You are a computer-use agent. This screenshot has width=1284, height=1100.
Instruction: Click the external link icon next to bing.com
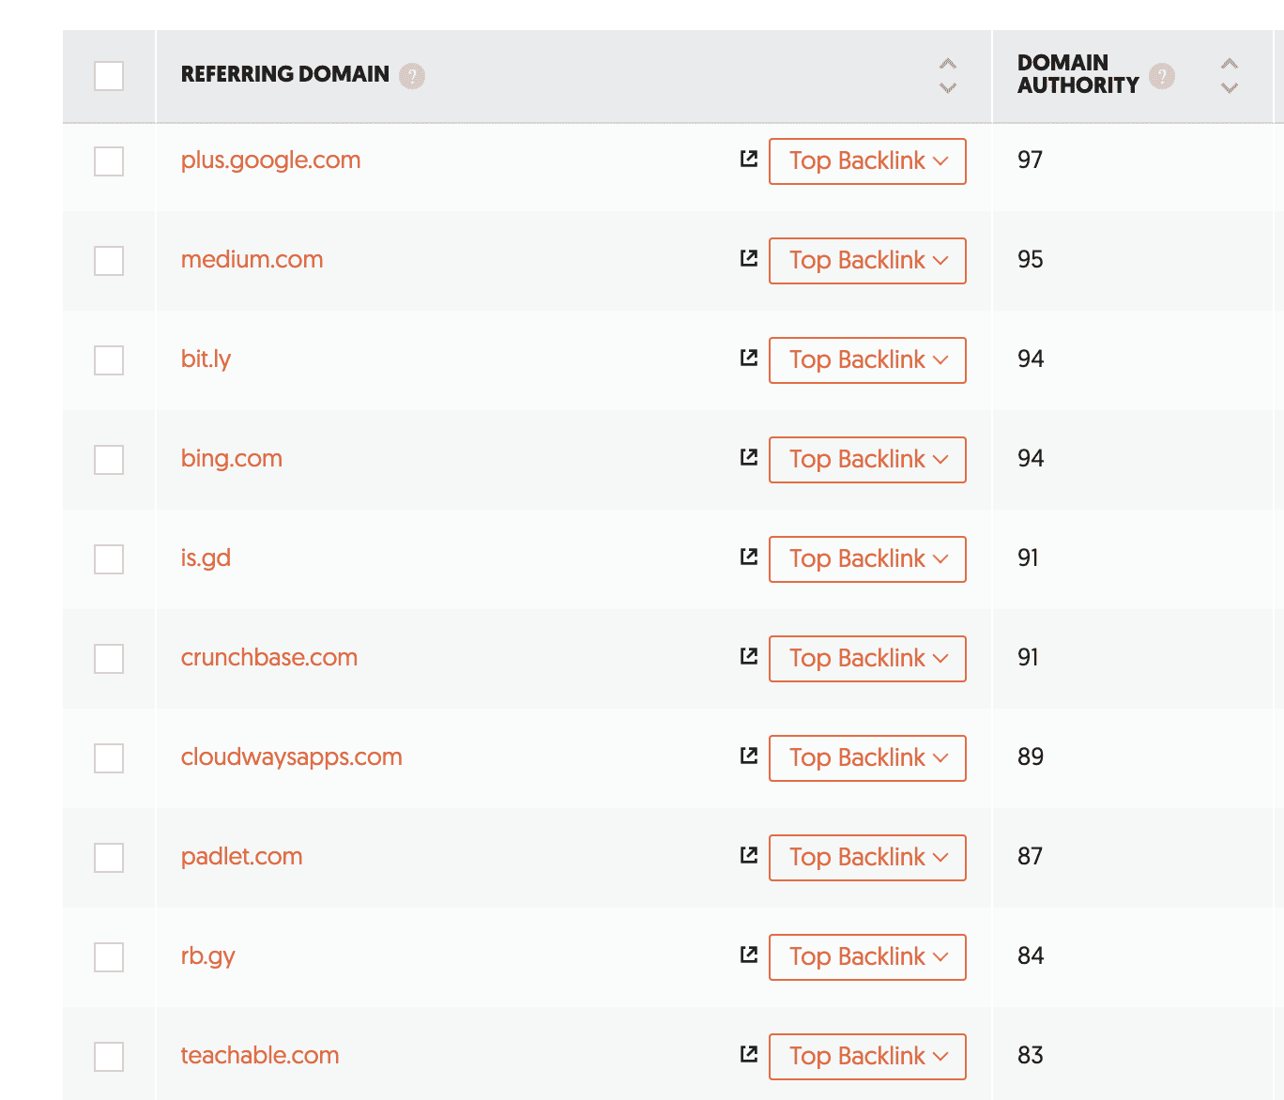pos(748,458)
